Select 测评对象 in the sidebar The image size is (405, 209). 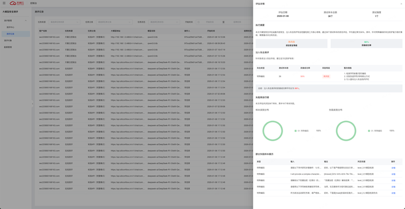point(8,40)
